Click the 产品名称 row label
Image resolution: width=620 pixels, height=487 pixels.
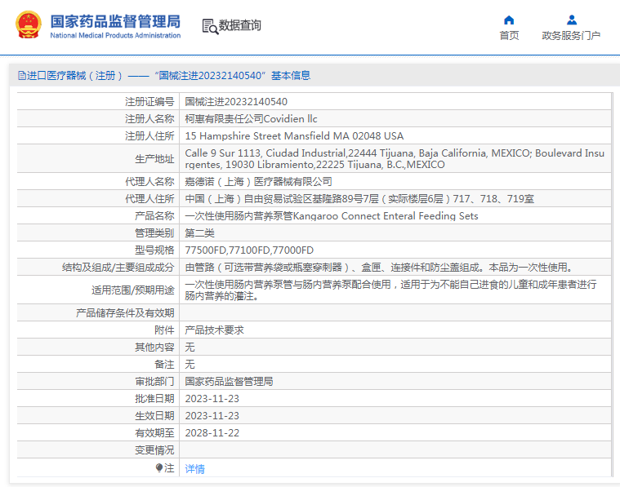154,216
